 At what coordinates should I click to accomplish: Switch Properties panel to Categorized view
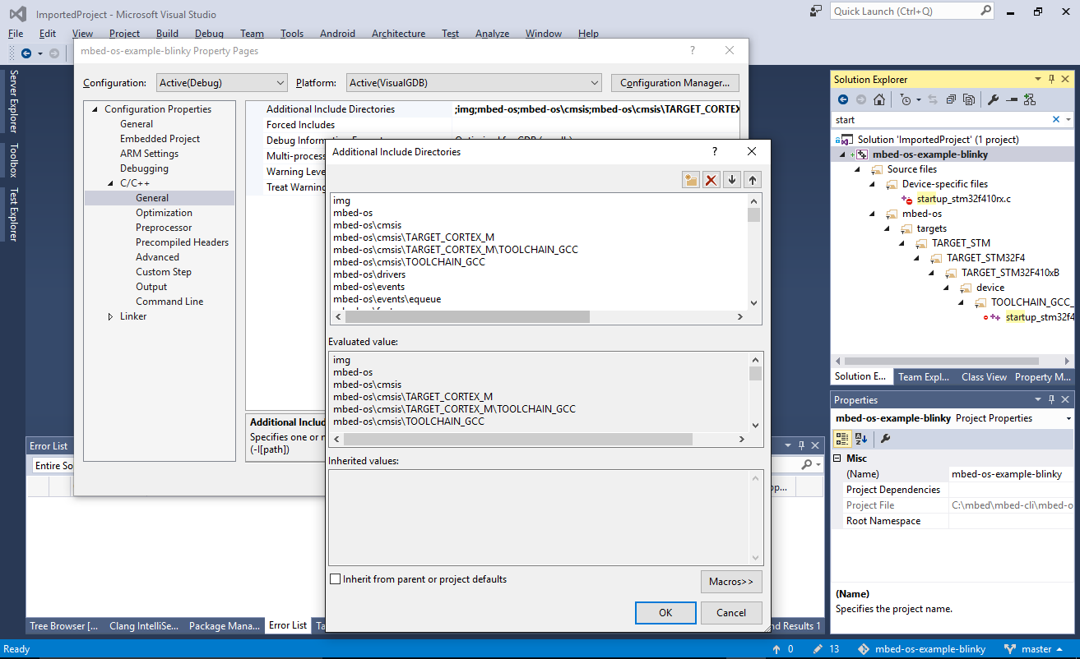[x=843, y=439]
